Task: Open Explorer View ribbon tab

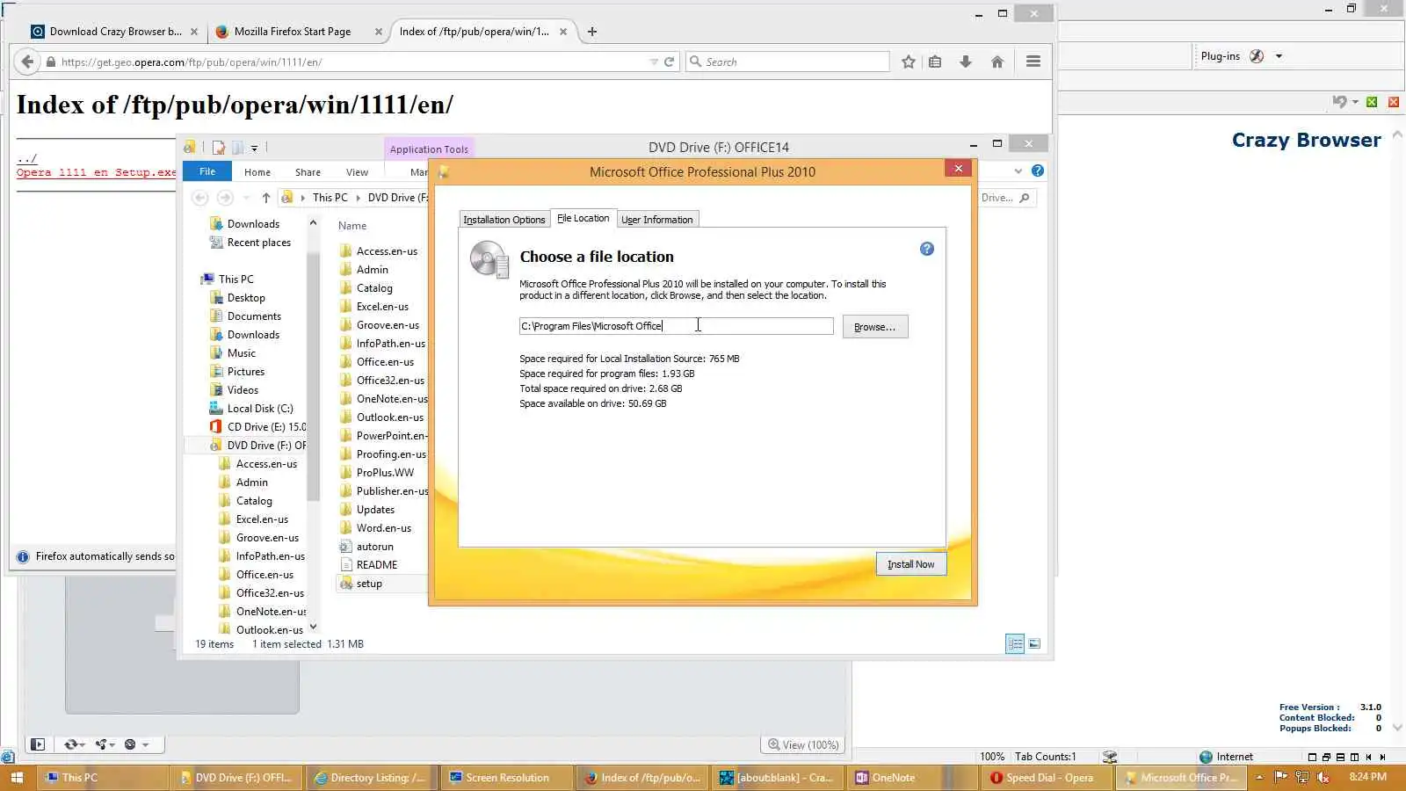Action: (x=357, y=172)
